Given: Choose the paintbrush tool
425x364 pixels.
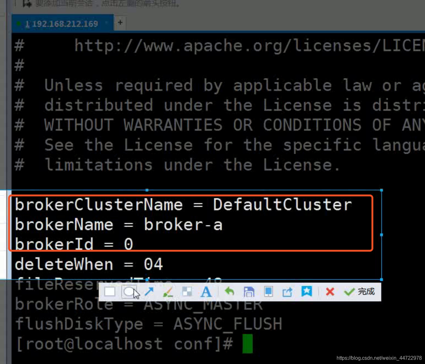Looking at the screenshot, I should [x=168, y=292].
